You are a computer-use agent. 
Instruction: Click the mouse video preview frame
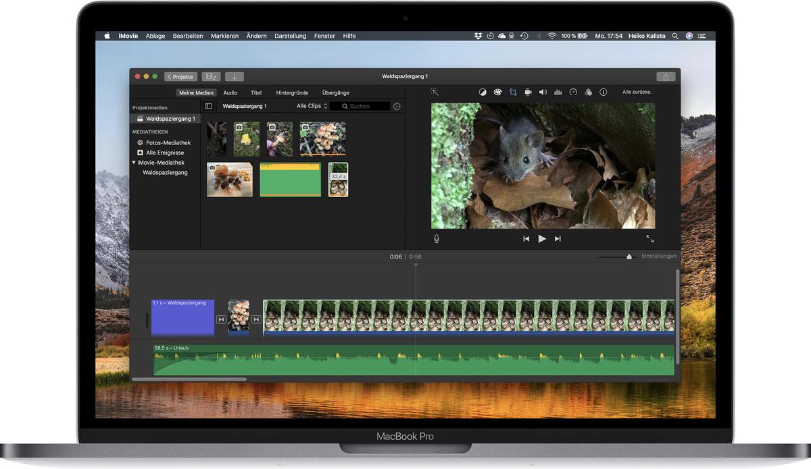[x=543, y=166]
